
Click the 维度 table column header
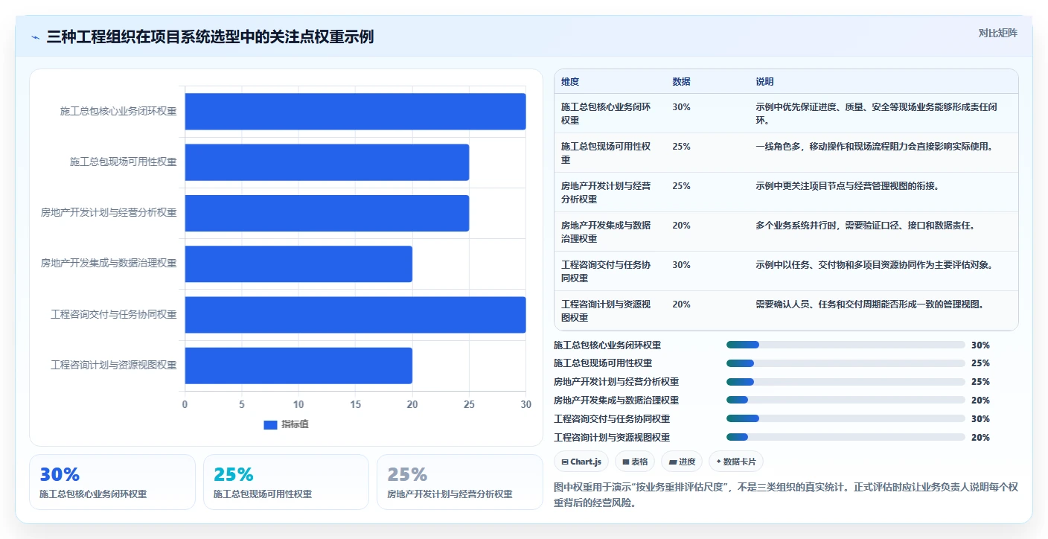570,82
